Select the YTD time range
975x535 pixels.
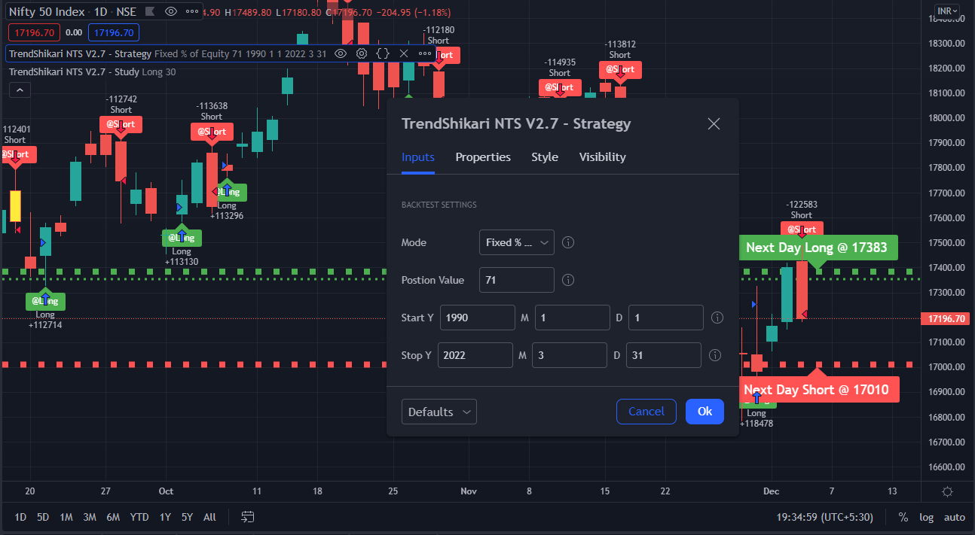point(139,517)
